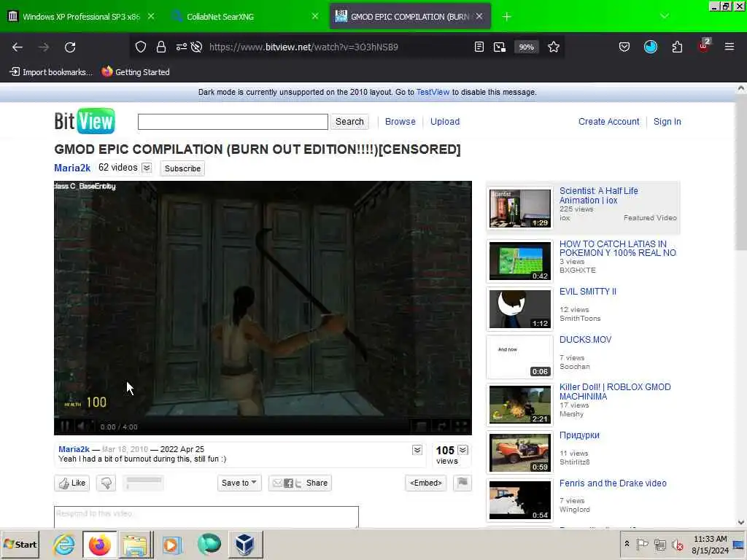The width and height of the screenshot is (747, 560).
Task: Open the DUCKS.MOV thumbnail
Action: pyautogui.click(x=519, y=357)
